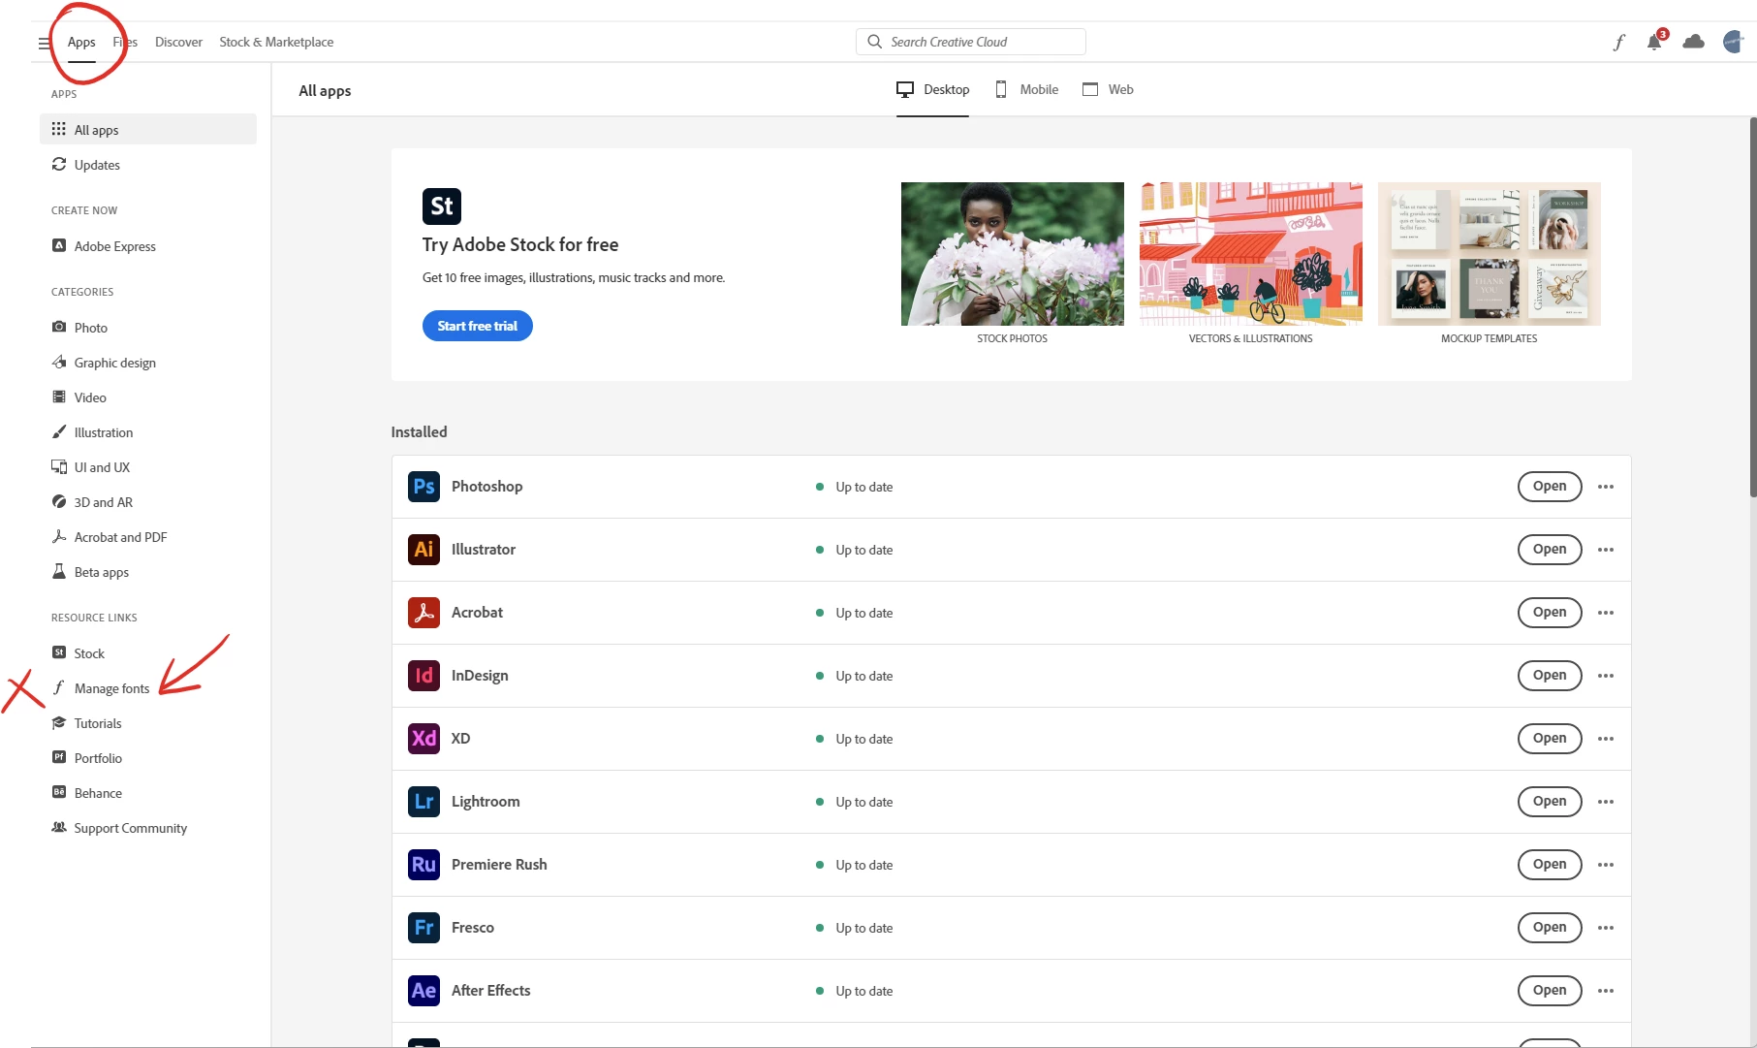This screenshot has width=1757, height=1048.
Task: Open more options for Premiere Rush
Action: (1606, 865)
